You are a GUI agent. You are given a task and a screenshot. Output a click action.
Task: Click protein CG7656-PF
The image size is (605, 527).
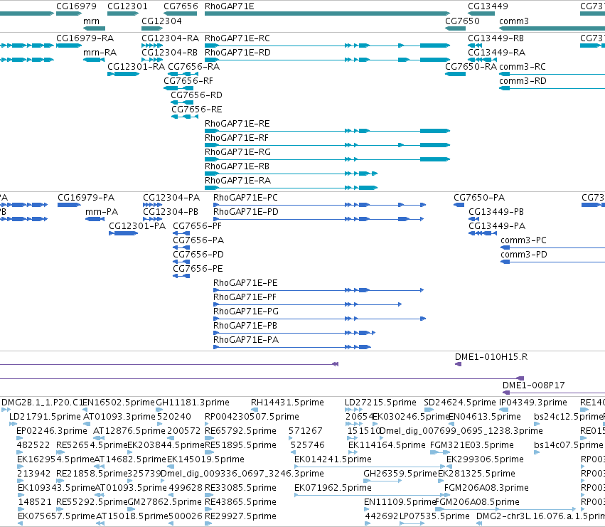click(x=197, y=227)
